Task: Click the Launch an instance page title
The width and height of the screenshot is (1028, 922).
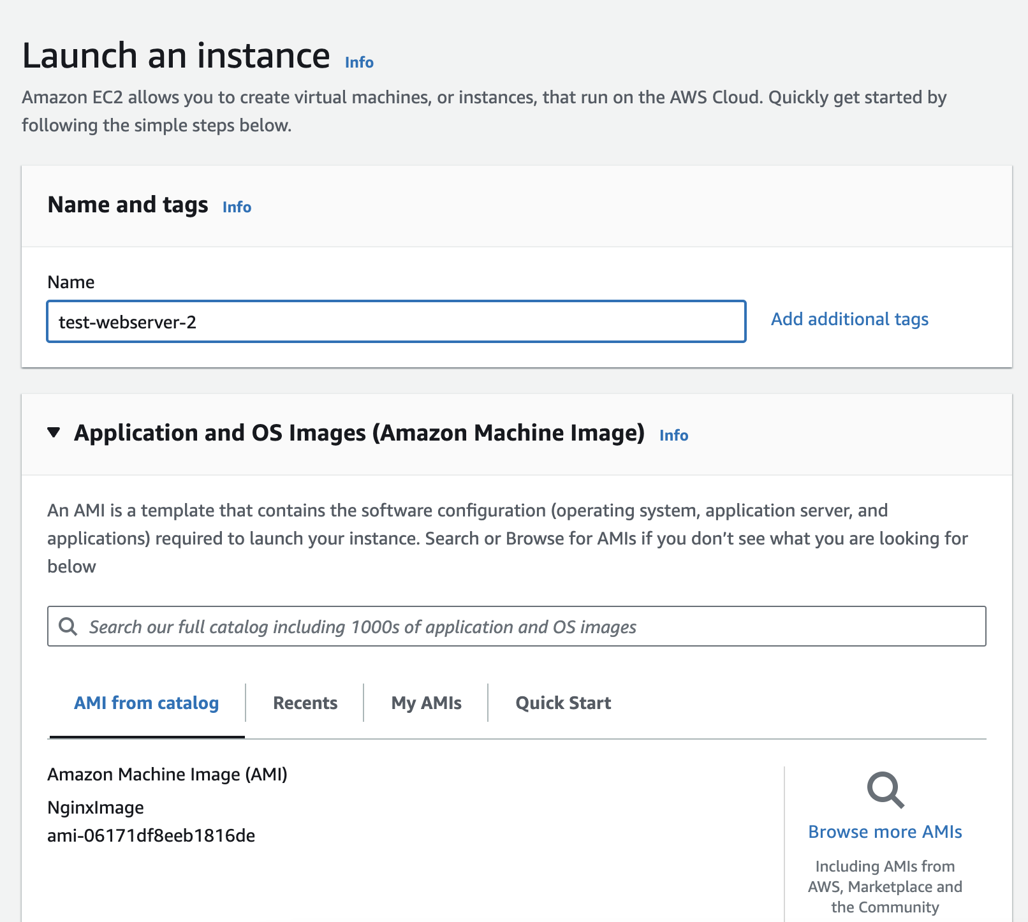Action: [176, 55]
